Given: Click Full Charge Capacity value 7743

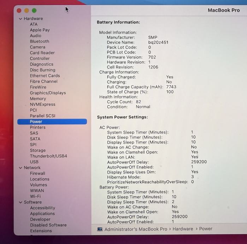Looking at the screenshot, I should point(171,87).
